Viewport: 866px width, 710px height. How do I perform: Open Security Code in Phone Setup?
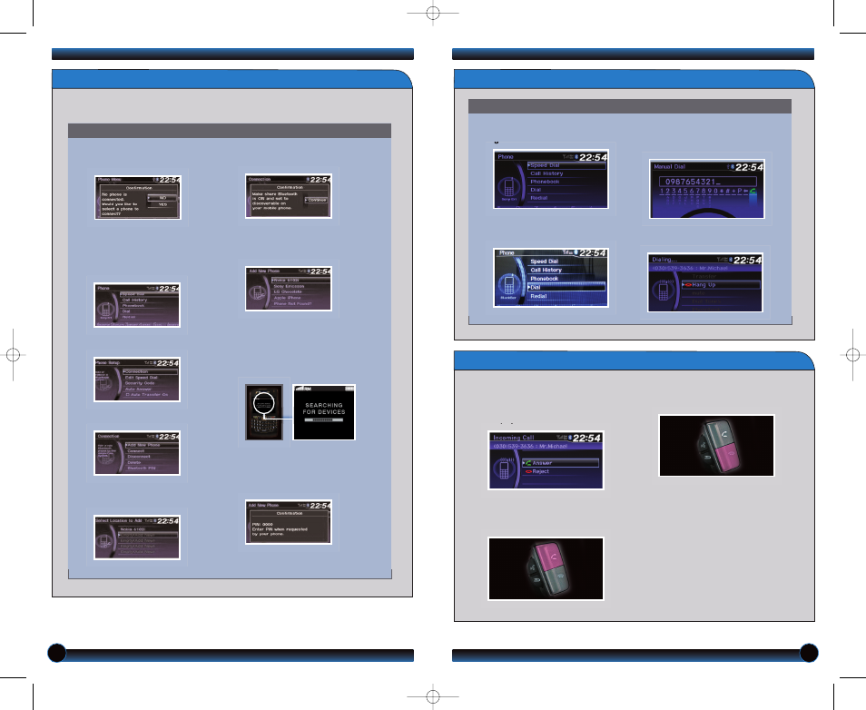coord(140,383)
